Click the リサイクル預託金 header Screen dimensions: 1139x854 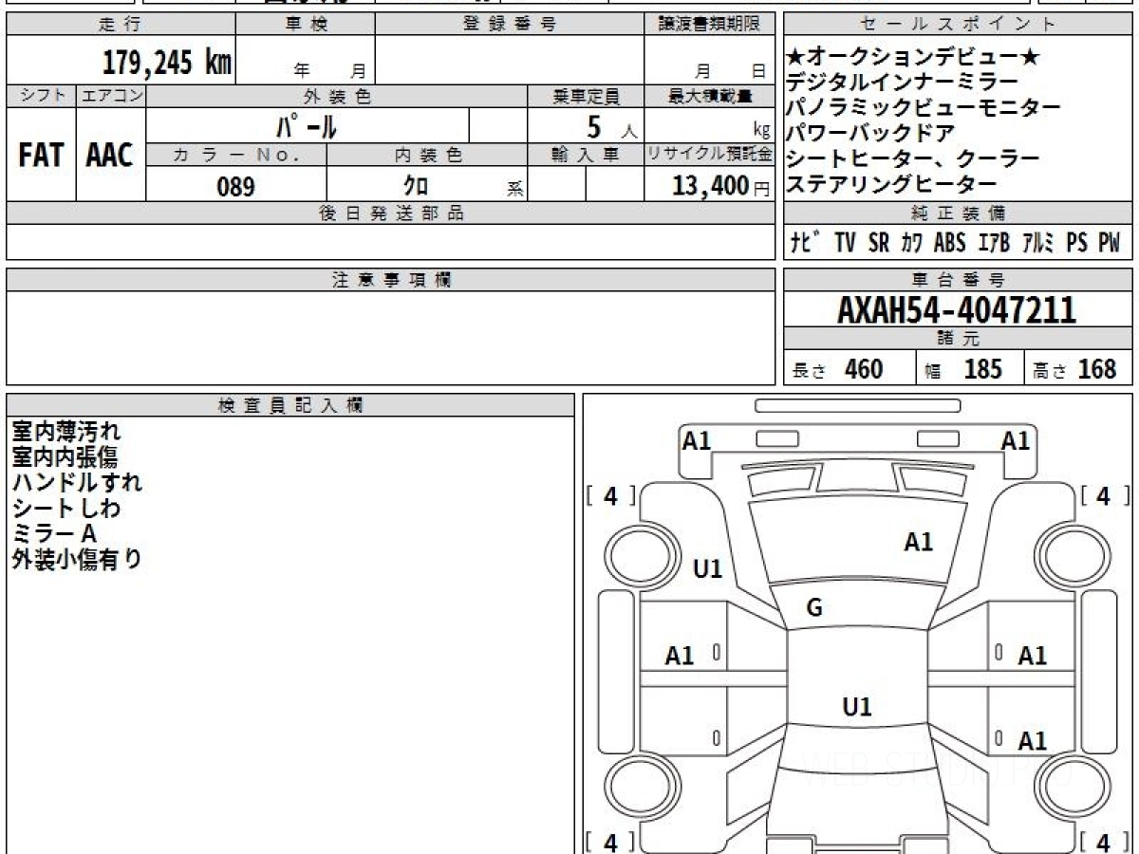709,155
